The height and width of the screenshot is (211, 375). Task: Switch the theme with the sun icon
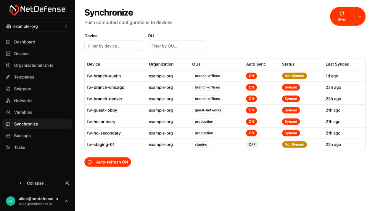[x=67, y=183]
